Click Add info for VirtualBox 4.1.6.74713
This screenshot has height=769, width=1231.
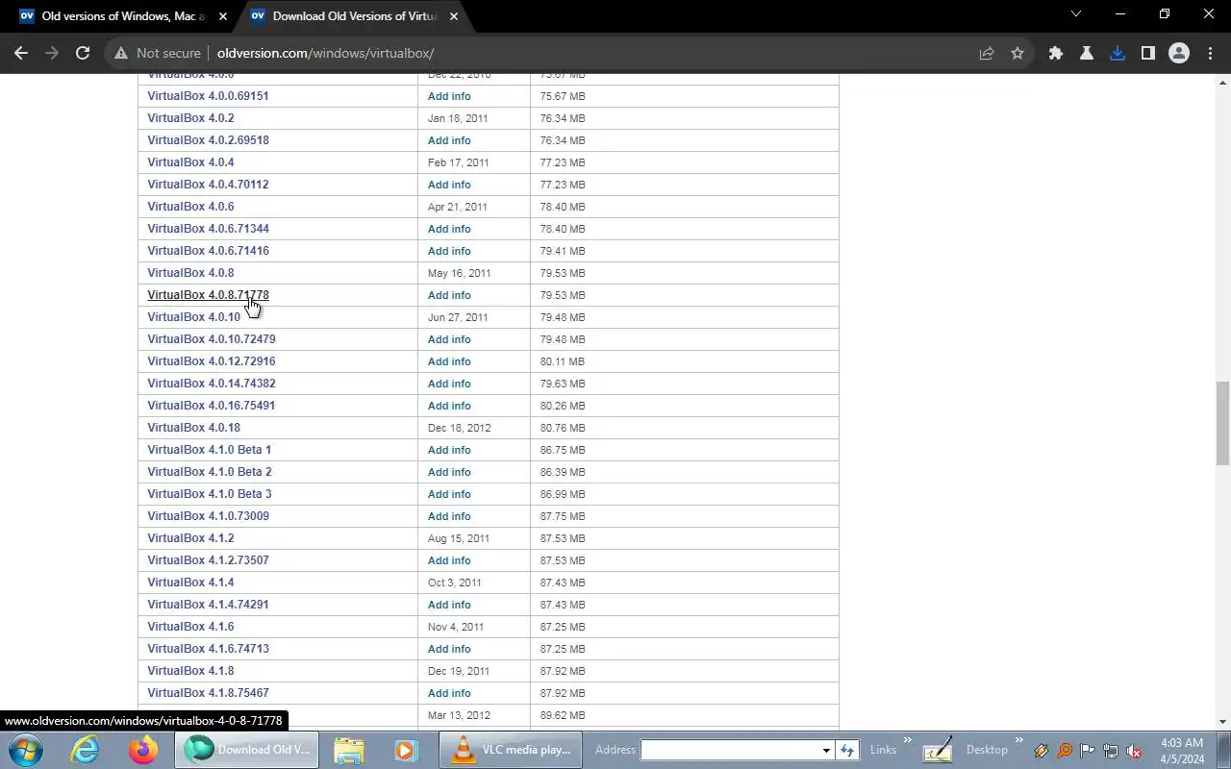[x=449, y=649]
